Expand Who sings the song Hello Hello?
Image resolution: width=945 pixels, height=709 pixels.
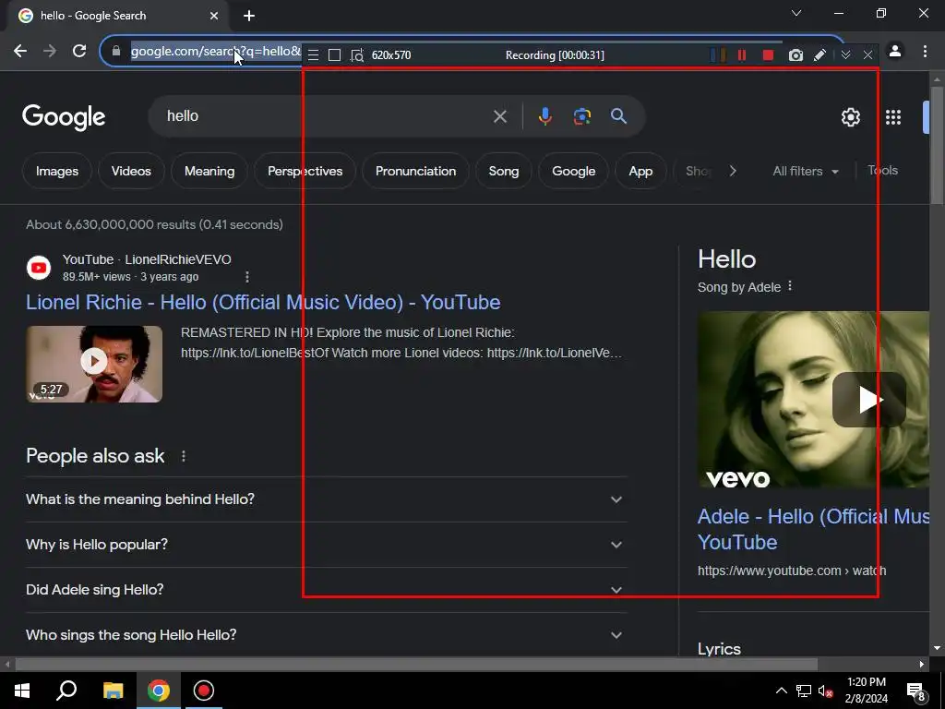326,635
